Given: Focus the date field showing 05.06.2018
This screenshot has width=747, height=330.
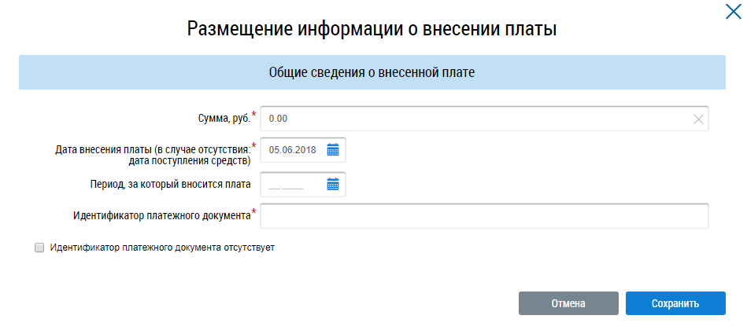Looking at the screenshot, I should click(x=303, y=150).
